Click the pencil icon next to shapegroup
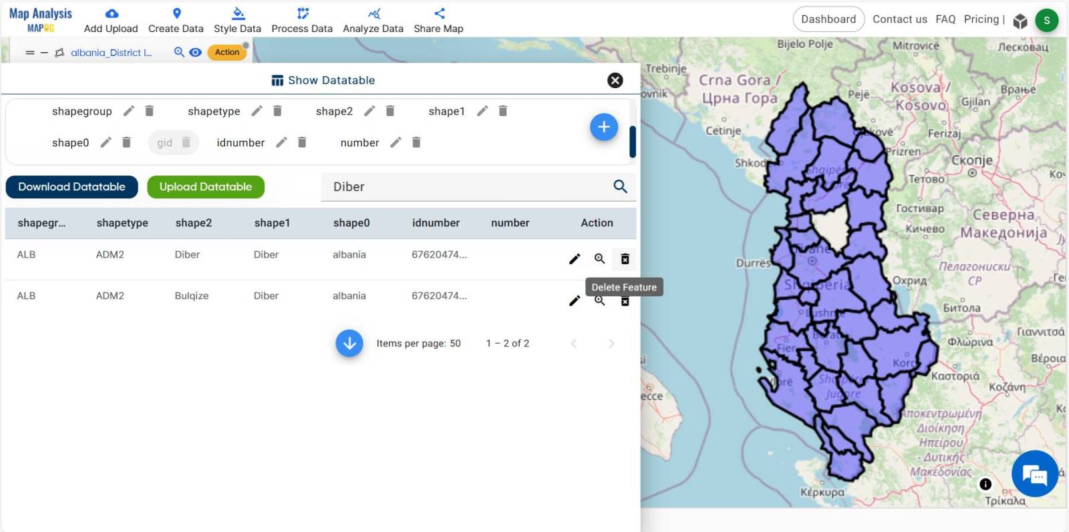The height and width of the screenshot is (532, 1069). (129, 111)
